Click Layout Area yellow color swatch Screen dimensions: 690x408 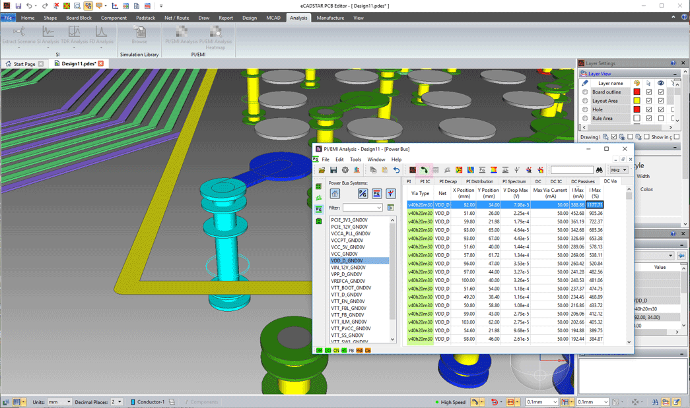(637, 101)
